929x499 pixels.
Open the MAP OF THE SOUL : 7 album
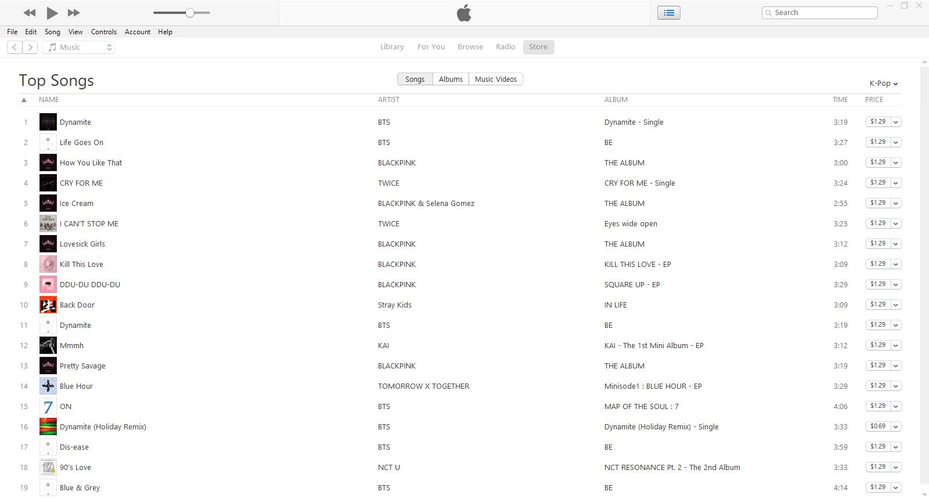pos(642,407)
